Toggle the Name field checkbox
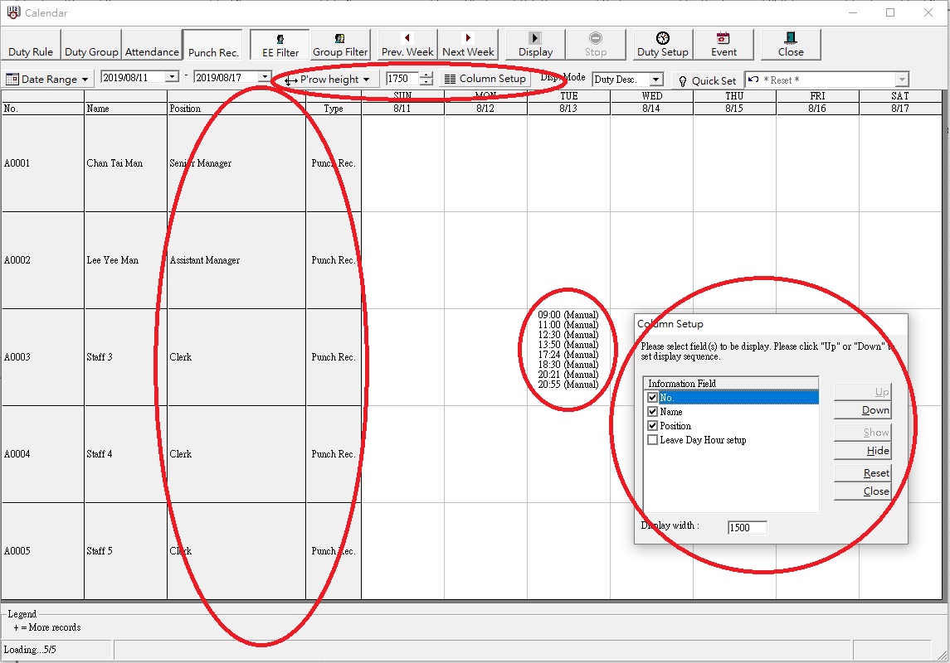The width and height of the screenshot is (950, 663). pos(652,411)
